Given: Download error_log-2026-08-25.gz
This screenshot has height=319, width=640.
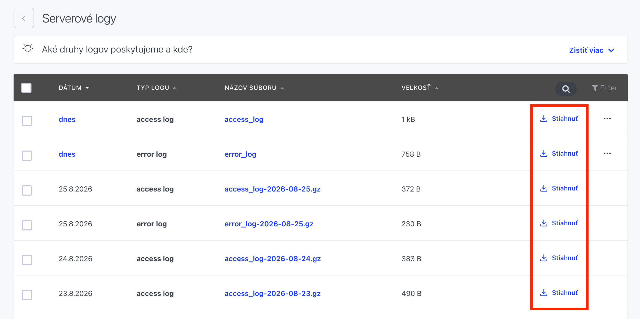Looking at the screenshot, I should (x=559, y=223).
